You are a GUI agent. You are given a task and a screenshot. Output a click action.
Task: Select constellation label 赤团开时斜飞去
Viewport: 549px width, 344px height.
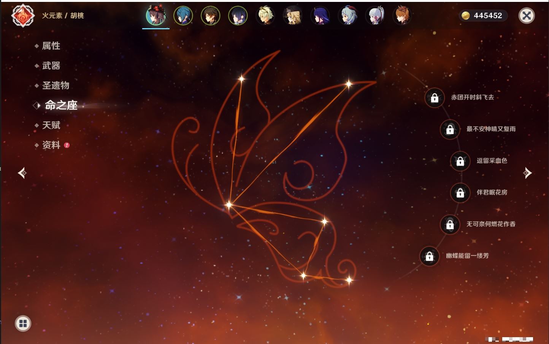[473, 97]
